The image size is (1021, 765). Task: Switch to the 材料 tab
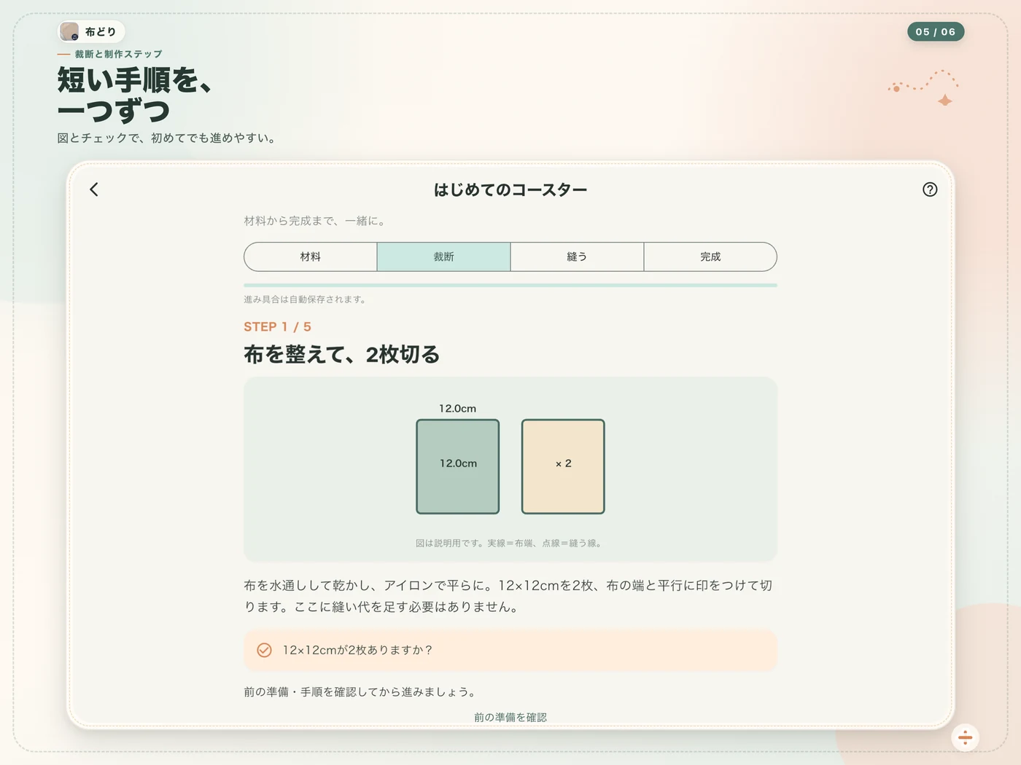pos(311,256)
